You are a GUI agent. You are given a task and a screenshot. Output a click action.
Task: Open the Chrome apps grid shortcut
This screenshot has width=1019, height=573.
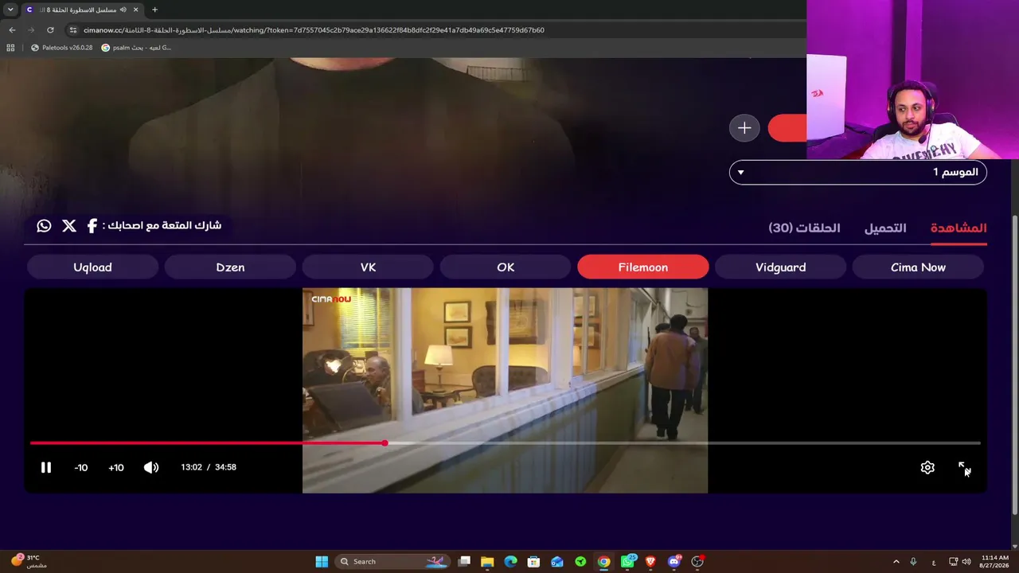click(10, 48)
